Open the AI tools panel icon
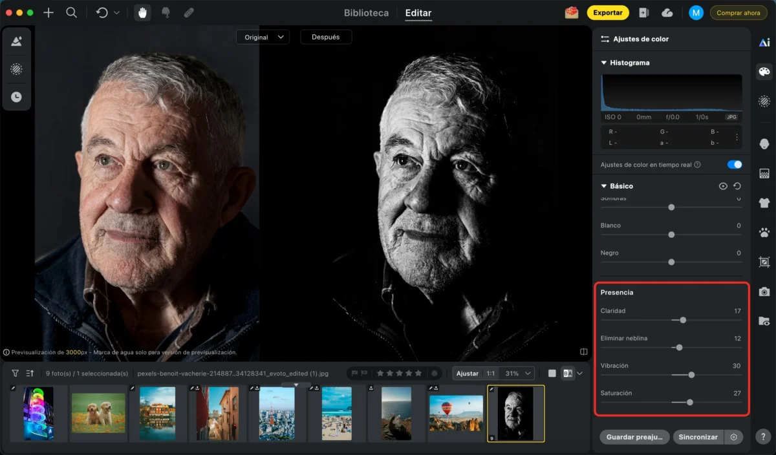The height and width of the screenshot is (455, 776). click(764, 43)
